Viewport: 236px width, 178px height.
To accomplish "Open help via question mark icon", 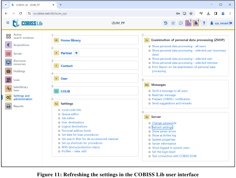I will 204,23.
